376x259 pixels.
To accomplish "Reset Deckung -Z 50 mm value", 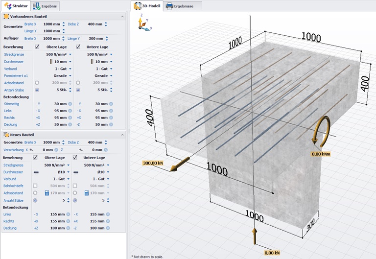I will (x=111, y=124).
